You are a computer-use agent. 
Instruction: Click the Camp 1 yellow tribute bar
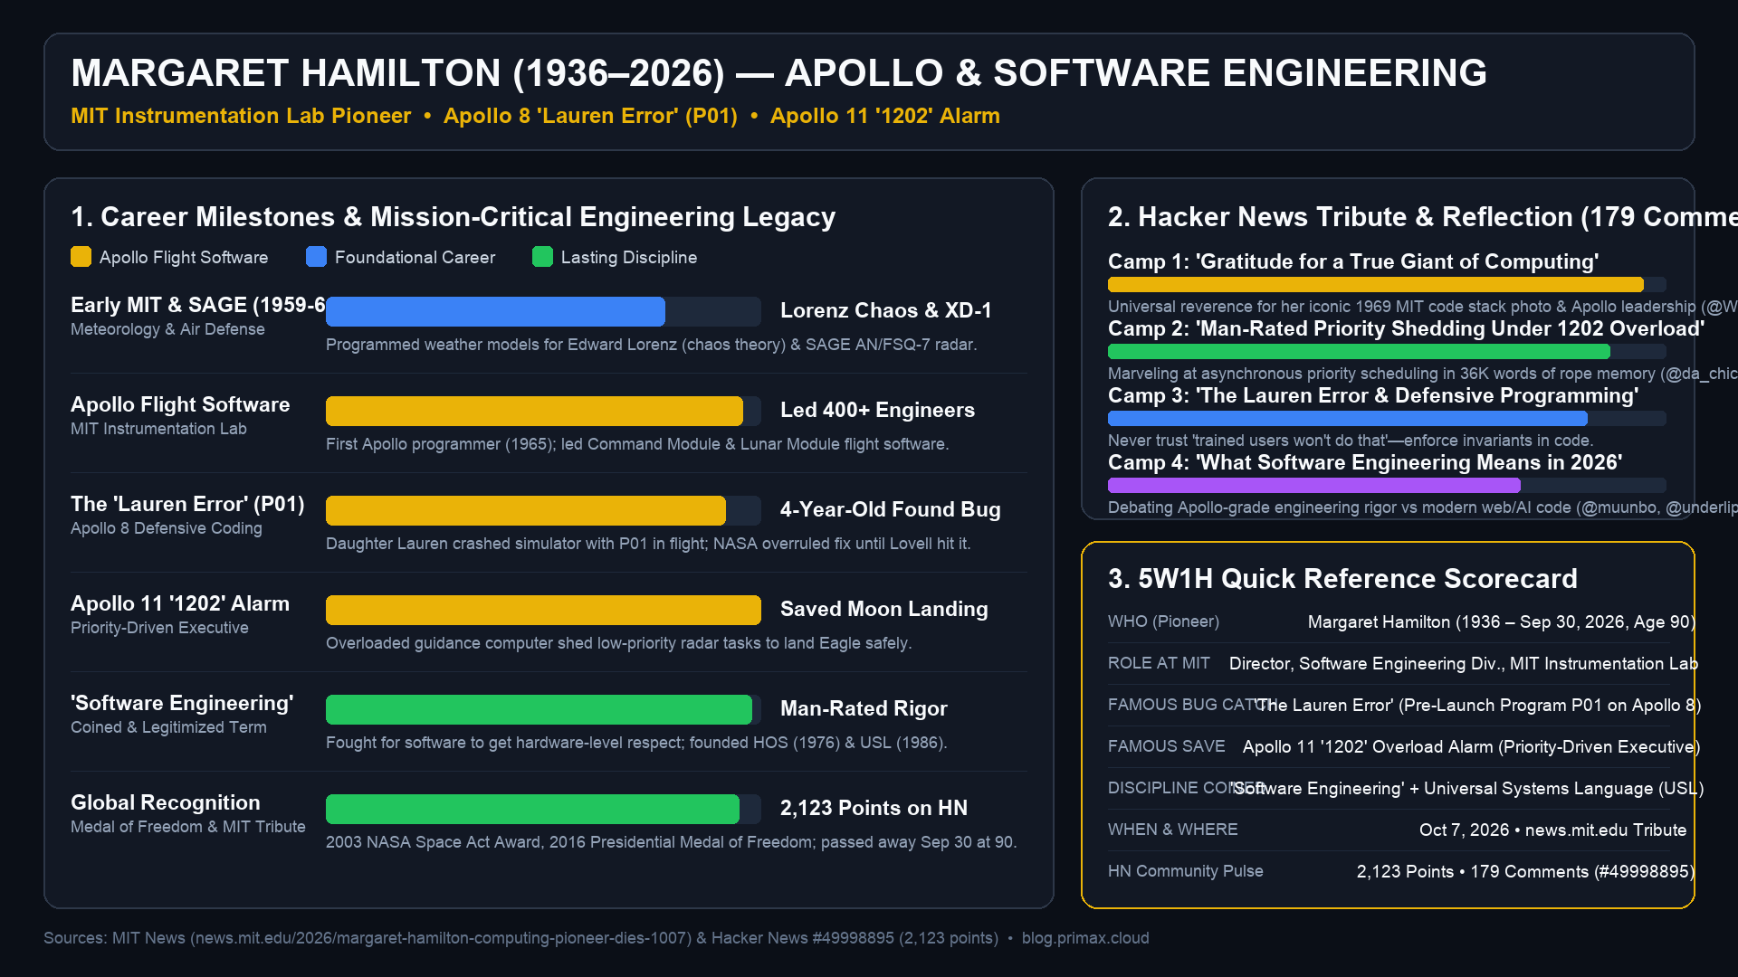1387,284
